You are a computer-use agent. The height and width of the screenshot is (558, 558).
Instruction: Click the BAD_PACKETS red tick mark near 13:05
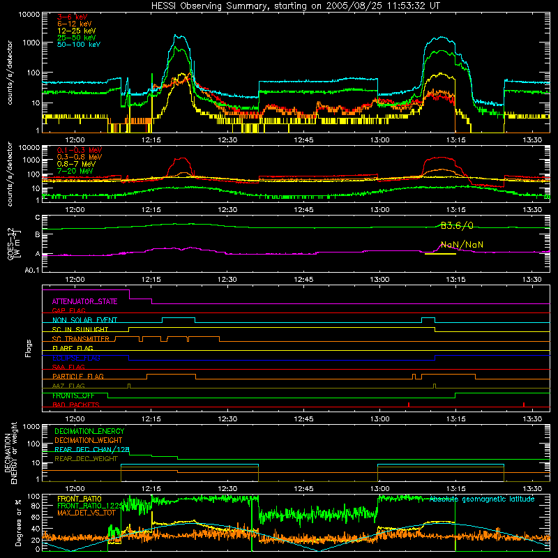[x=409, y=405]
